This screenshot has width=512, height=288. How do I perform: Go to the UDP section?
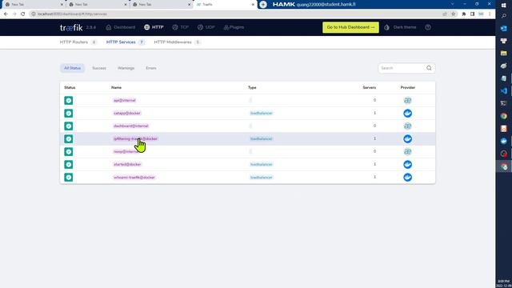(x=206, y=27)
